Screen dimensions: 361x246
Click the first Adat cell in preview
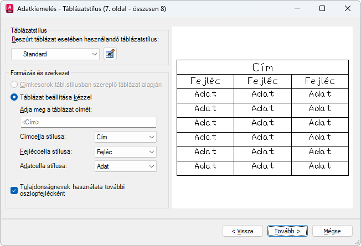tap(205, 95)
